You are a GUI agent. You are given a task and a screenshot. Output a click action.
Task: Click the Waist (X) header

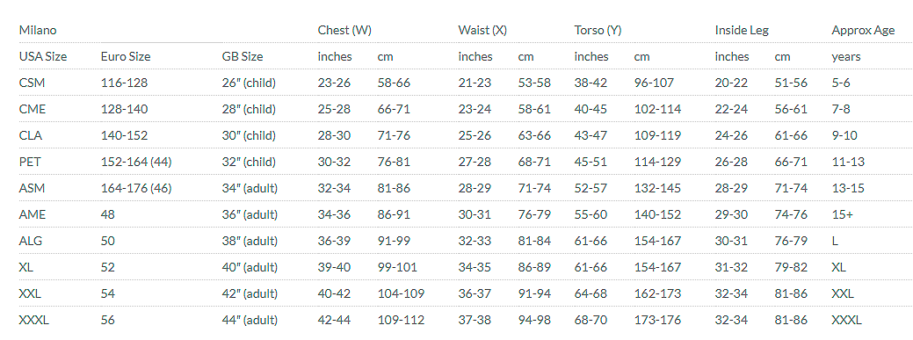click(x=482, y=30)
